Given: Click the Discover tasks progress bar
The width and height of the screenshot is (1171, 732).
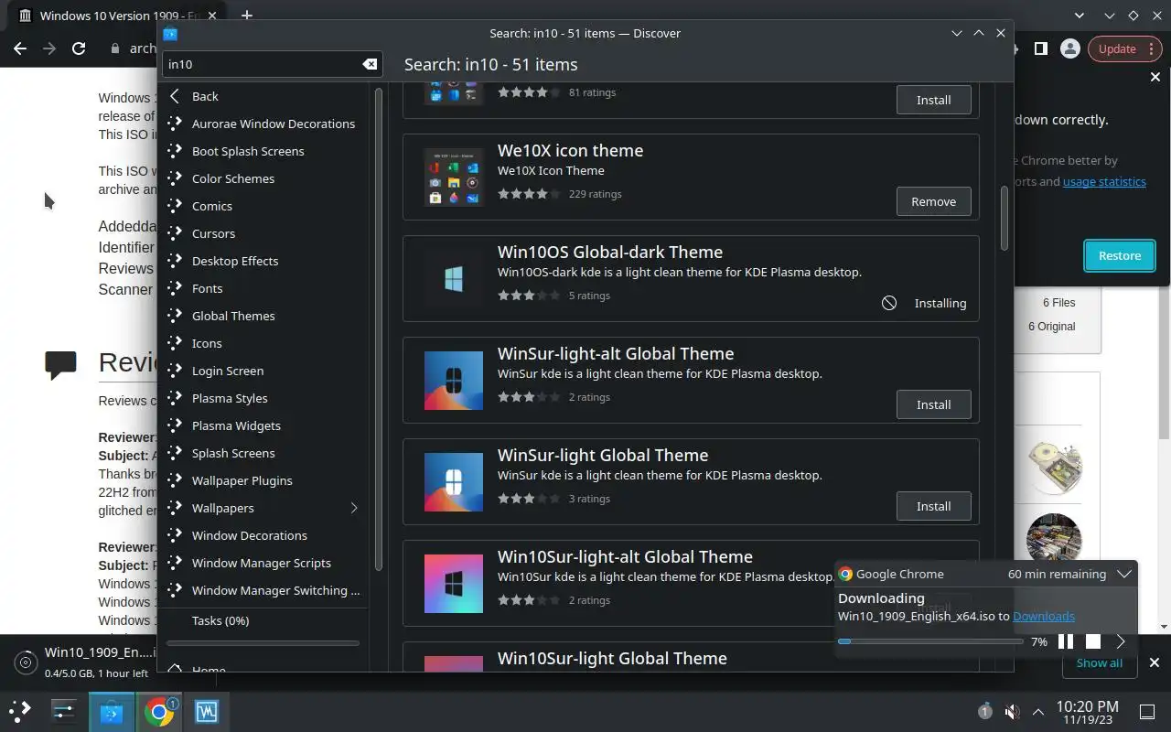Looking at the screenshot, I should click(262, 643).
